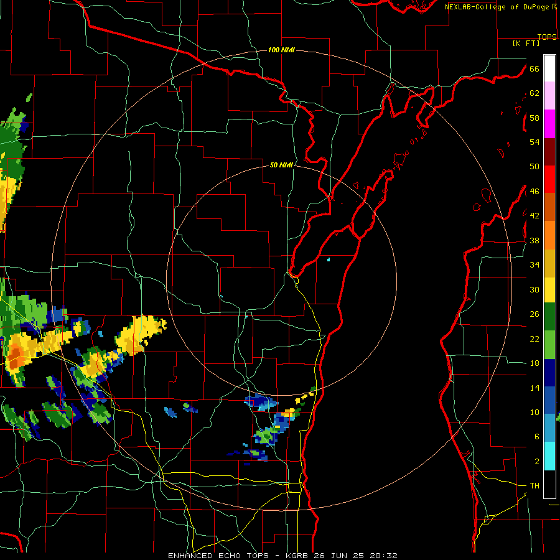This screenshot has height=560, width=560.
Task: Click the legend value 46
Action: click(x=534, y=192)
